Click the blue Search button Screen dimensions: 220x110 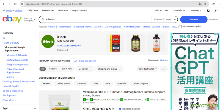pos(194,20)
